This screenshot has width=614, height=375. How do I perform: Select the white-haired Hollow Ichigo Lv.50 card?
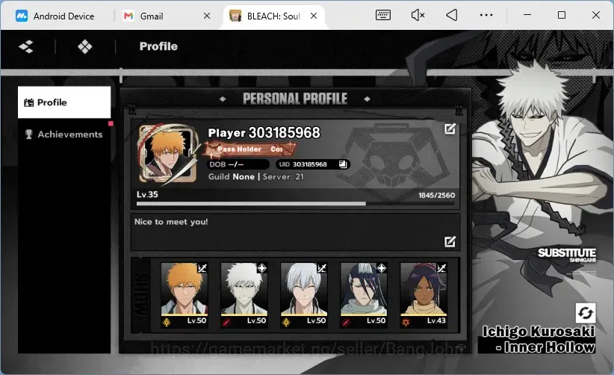point(244,295)
